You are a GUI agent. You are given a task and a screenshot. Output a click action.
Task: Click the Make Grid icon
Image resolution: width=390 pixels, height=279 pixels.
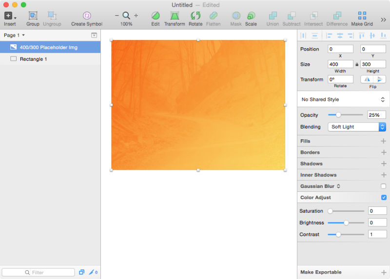(x=362, y=16)
